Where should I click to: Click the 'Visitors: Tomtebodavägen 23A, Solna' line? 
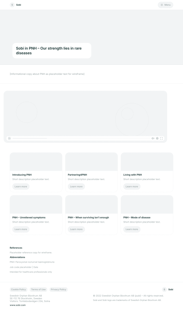[x=30, y=301]
